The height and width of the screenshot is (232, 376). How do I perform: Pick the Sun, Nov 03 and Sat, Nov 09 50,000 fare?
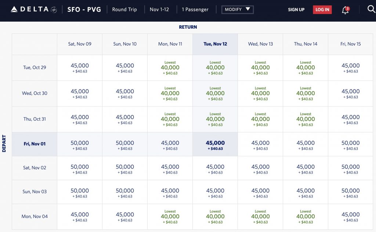point(80,193)
